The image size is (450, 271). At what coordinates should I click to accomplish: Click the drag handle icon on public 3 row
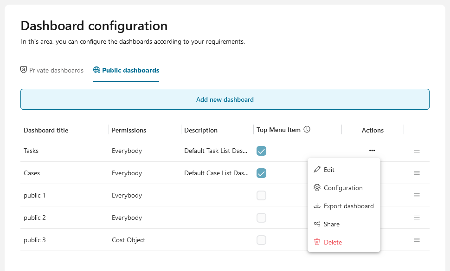[417, 240]
